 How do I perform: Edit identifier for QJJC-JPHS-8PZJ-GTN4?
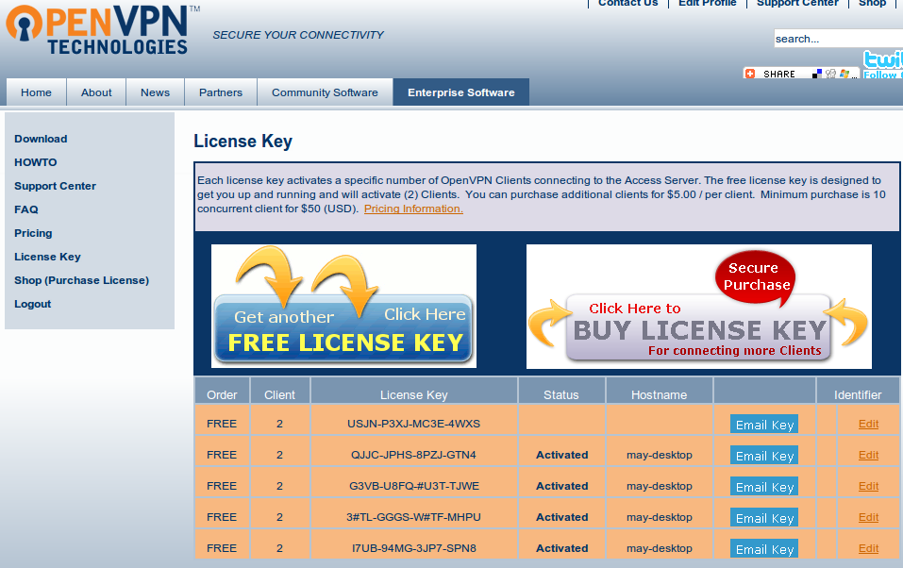[868, 455]
